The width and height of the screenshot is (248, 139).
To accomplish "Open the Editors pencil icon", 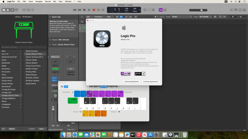I will 33,10.
